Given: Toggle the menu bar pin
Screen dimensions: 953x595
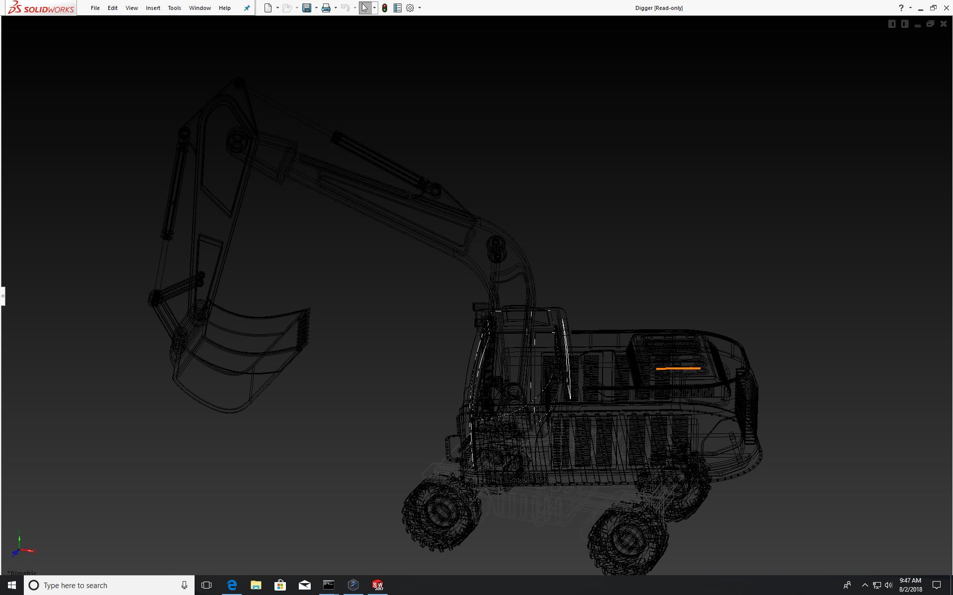Looking at the screenshot, I should coord(247,8).
